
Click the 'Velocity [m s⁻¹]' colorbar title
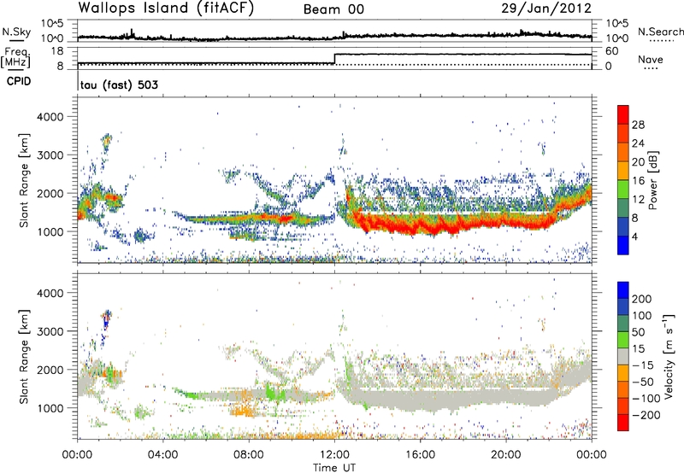669,356
